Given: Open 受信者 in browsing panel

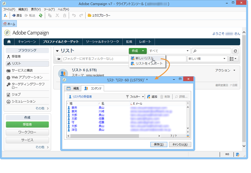Looking at the screenshot, I should point(27,57).
